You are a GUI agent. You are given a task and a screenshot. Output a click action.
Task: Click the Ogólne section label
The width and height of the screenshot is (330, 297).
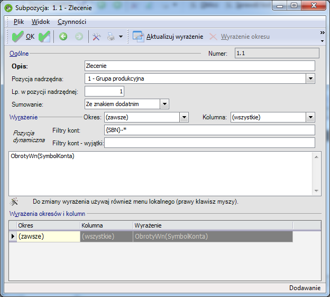pyautogui.click(x=19, y=54)
